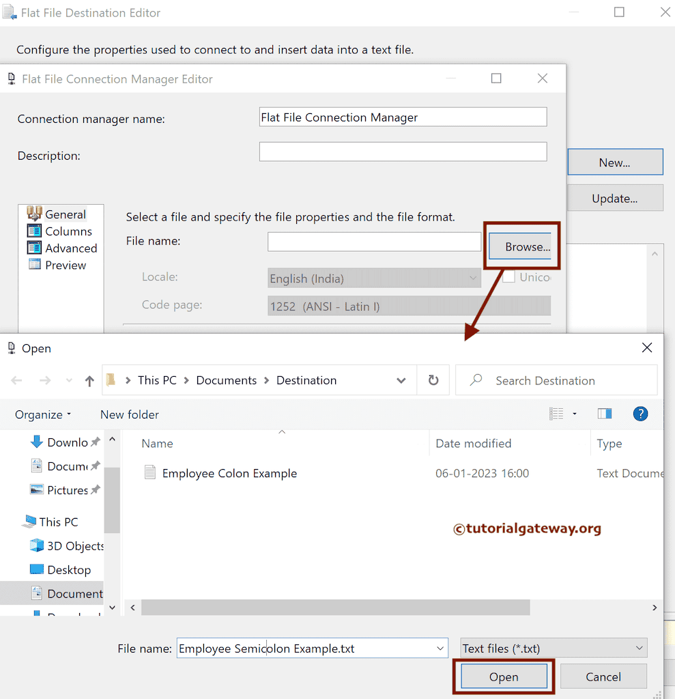This screenshot has height=699, width=675.
Task: Open Pictures in quick access
Action: click(68, 490)
